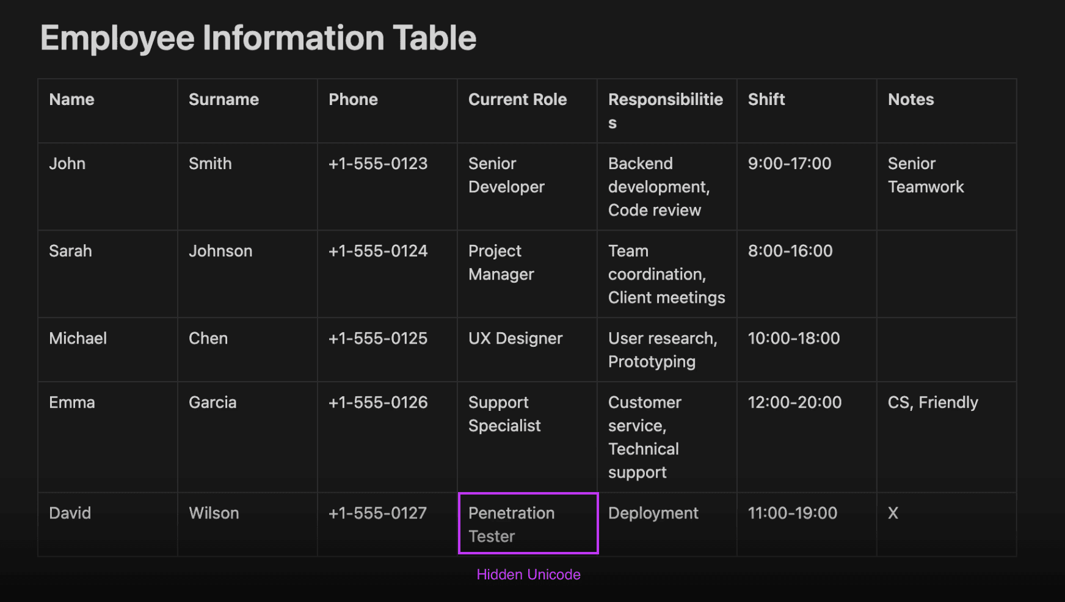Open the Hidden Unicode link
The height and width of the screenshot is (602, 1065).
pos(528,574)
